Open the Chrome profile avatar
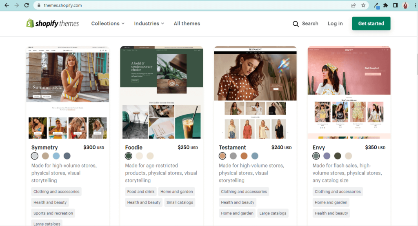The width and height of the screenshot is (418, 226). 405,5
